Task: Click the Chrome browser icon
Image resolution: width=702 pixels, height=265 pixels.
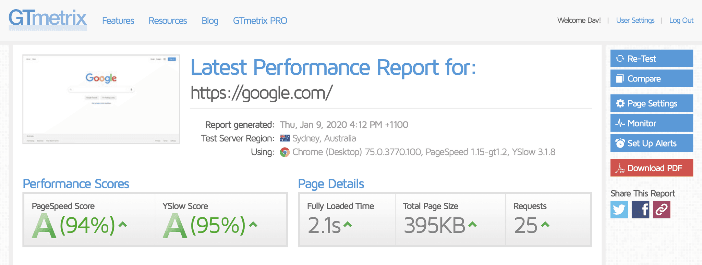Action: pos(285,152)
